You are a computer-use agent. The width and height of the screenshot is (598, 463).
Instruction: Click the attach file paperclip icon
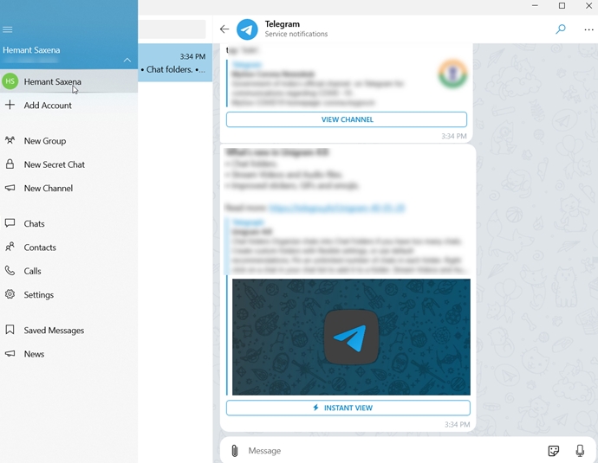pos(234,451)
